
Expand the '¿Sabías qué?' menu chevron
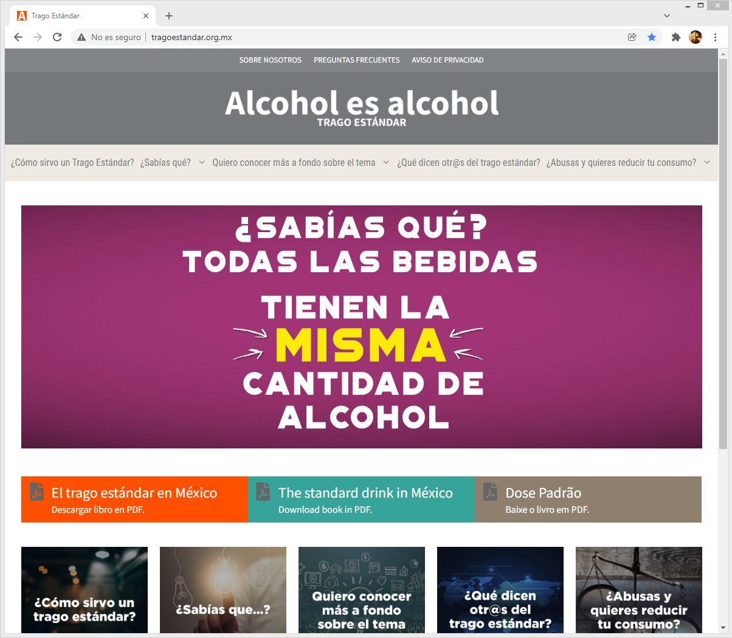pyautogui.click(x=202, y=162)
